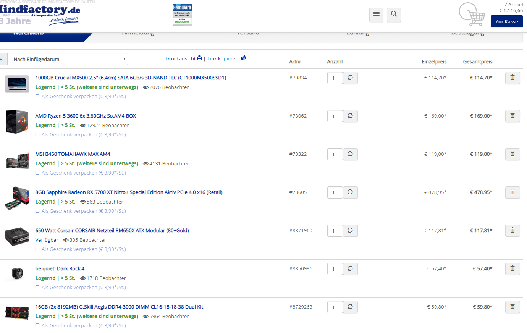The height and width of the screenshot is (333, 527).
Task: Open the hamburger menu button
Action: point(376,15)
